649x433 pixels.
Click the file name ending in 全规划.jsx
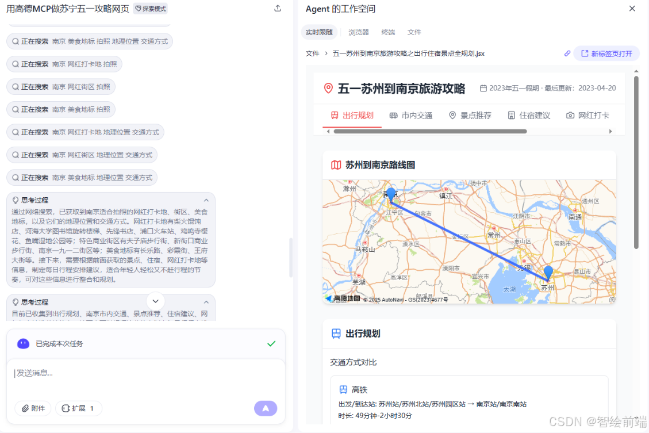[408, 54]
